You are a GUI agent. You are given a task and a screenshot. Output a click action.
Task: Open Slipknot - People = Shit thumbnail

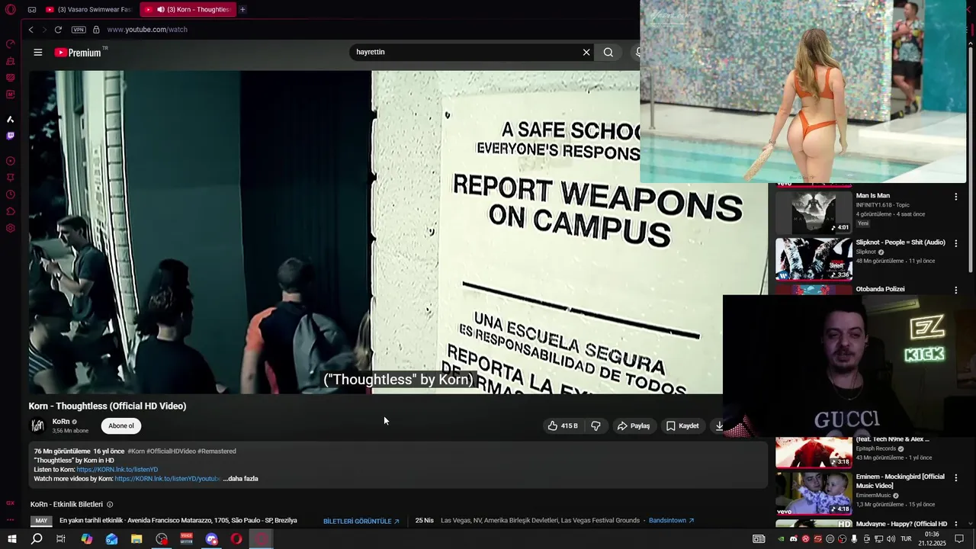814,259
